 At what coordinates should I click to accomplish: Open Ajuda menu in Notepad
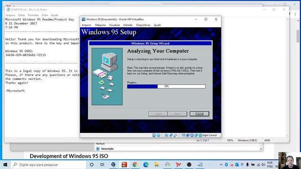pyautogui.click(x=55, y=15)
